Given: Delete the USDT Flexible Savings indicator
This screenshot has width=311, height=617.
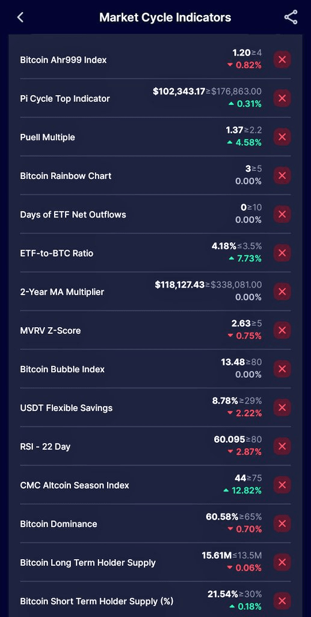Looking at the screenshot, I should pos(282,408).
